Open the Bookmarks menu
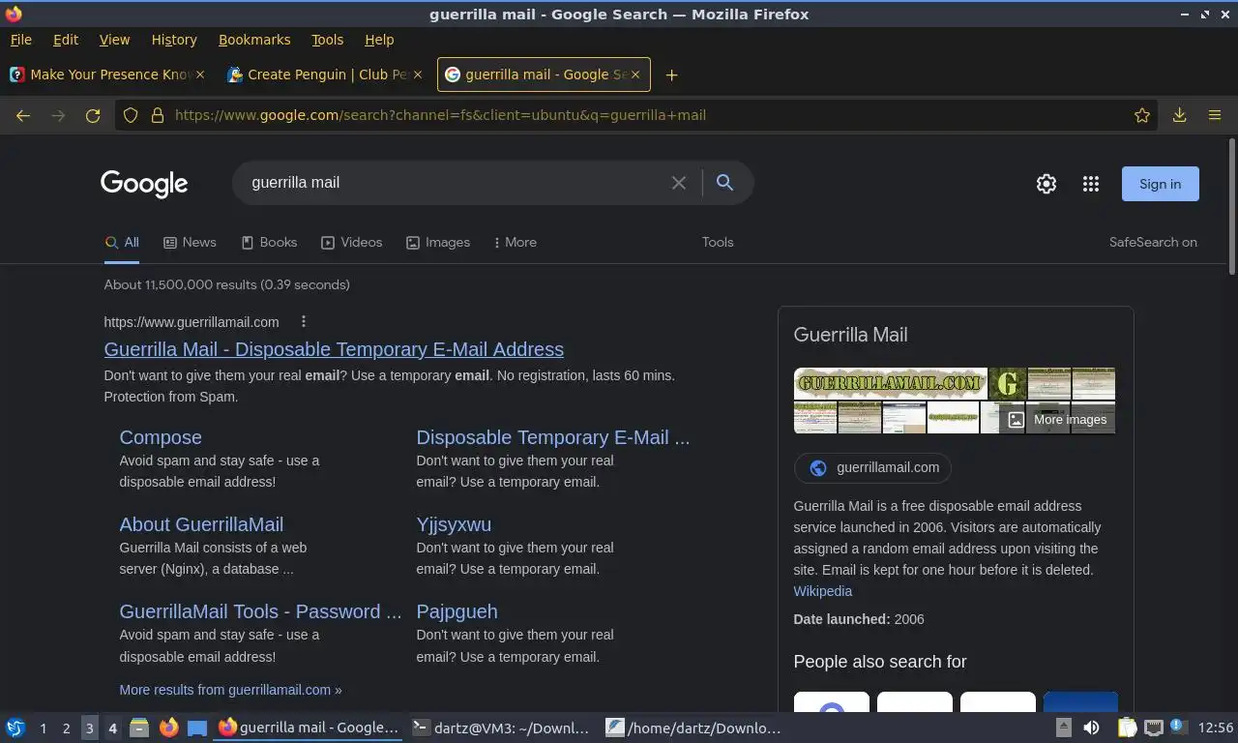This screenshot has height=743, width=1238. point(254,40)
